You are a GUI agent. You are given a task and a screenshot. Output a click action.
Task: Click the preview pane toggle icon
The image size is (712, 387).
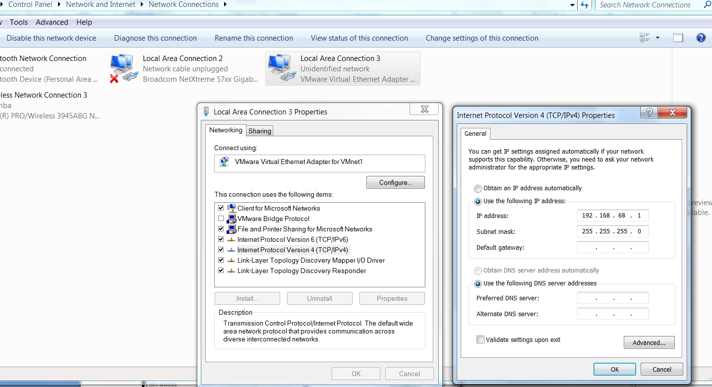pyautogui.click(x=678, y=38)
